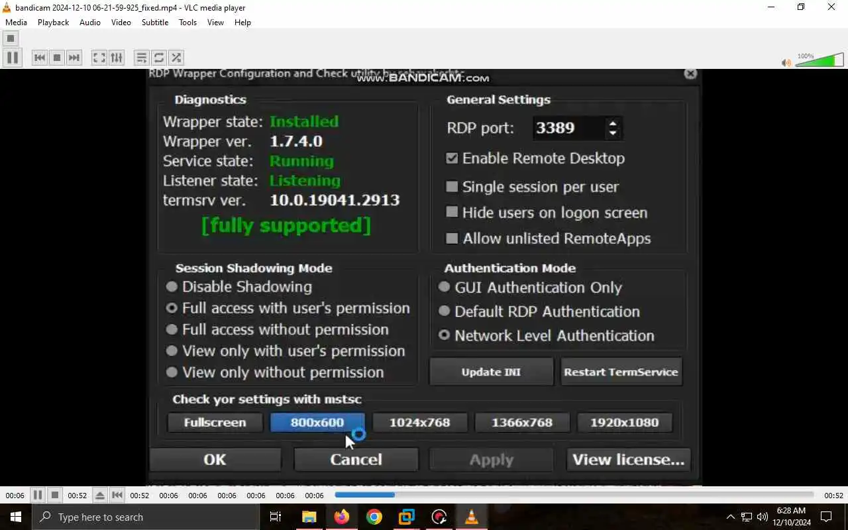Click the Windows Start button
Viewport: 848px width, 530px height.
coord(16,517)
